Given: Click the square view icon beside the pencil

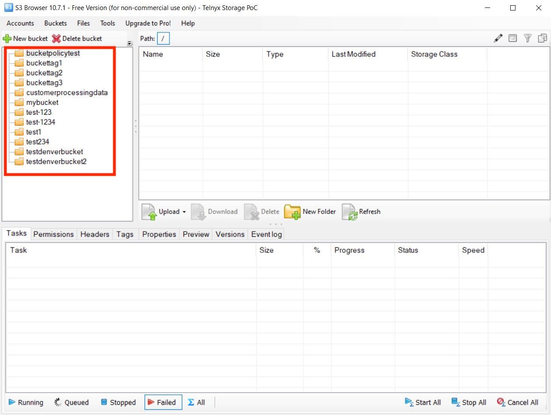Looking at the screenshot, I should pyautogui.click(x=512, y=38).
